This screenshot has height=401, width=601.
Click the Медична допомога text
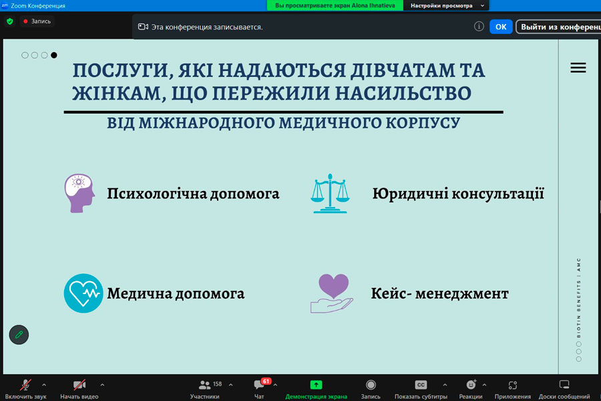176,293
